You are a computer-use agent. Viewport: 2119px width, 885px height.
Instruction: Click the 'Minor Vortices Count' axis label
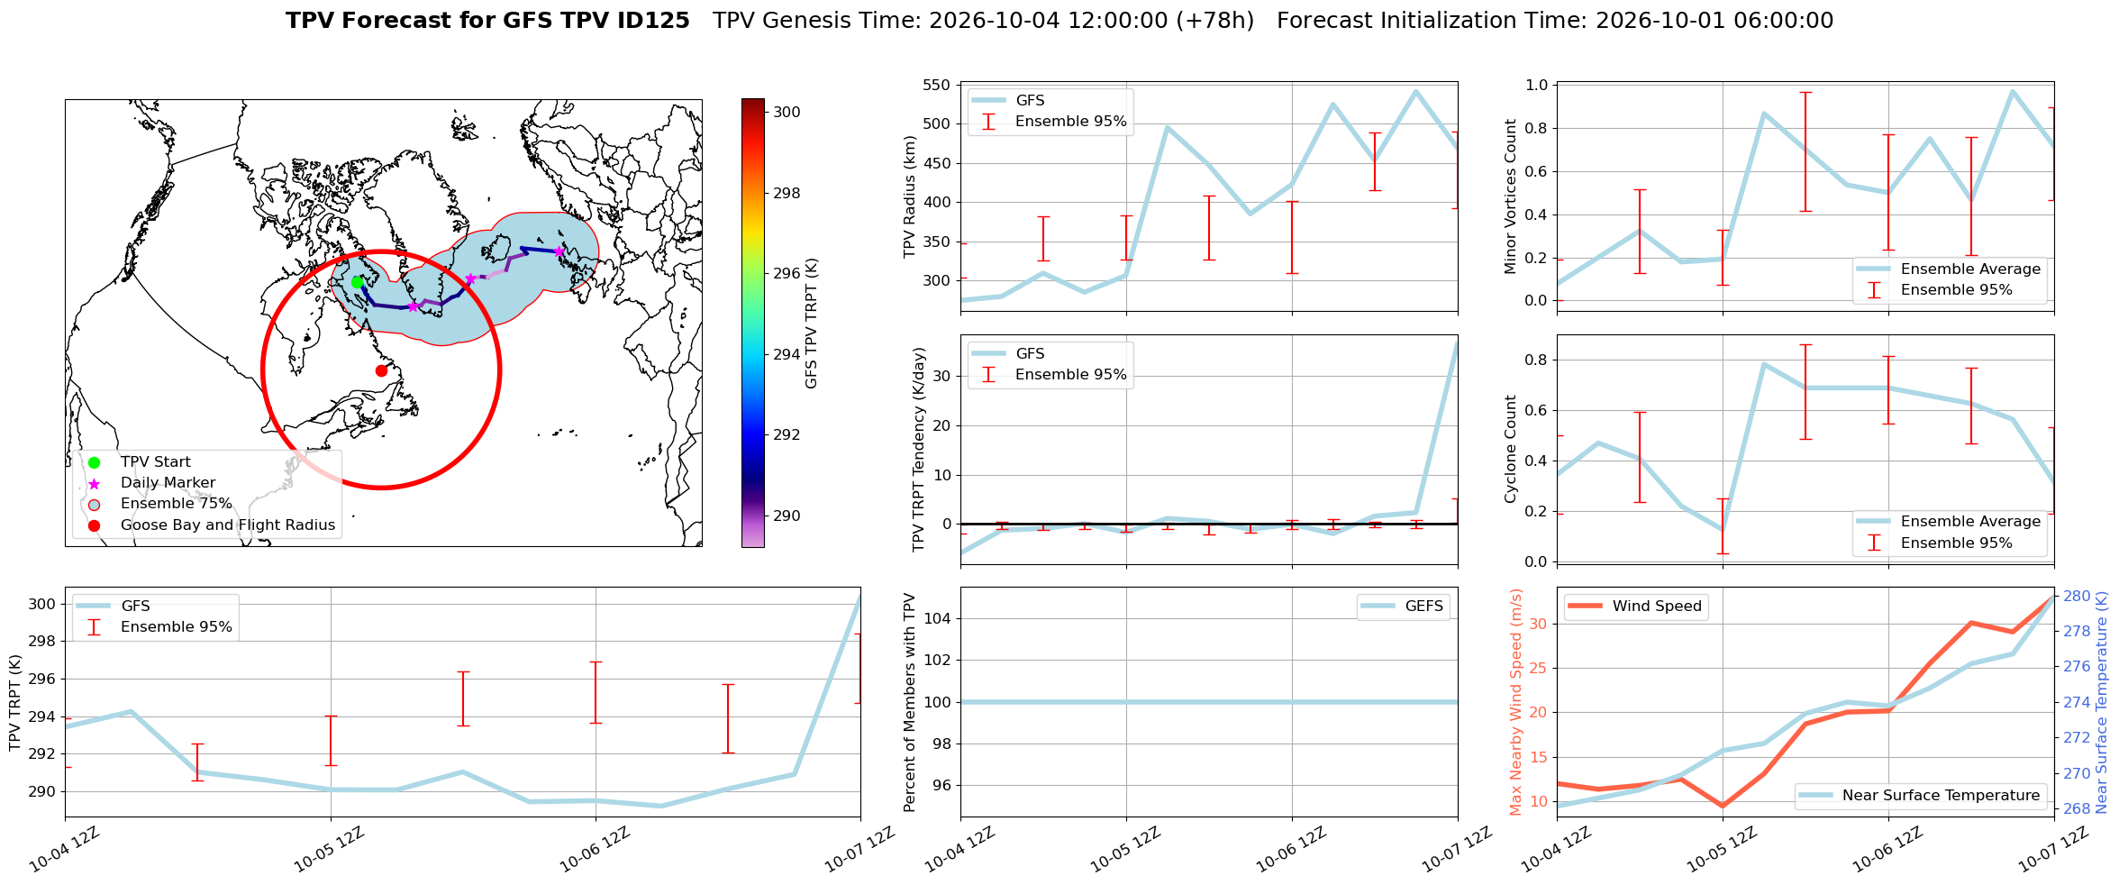1510,196
